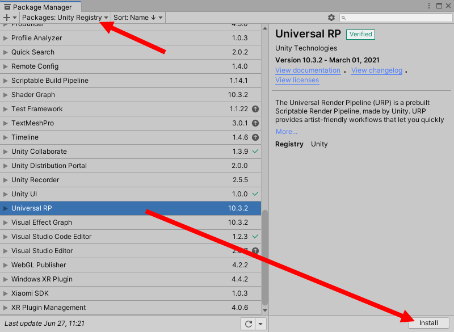Click into the package search field
Screen dimensions: 454x332
click(396, 18)
